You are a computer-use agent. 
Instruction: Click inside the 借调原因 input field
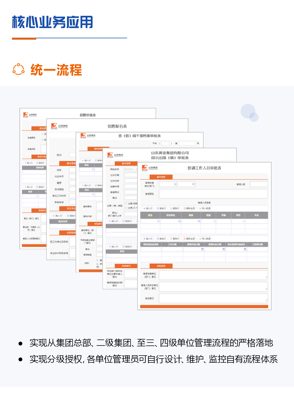[213, 194]
